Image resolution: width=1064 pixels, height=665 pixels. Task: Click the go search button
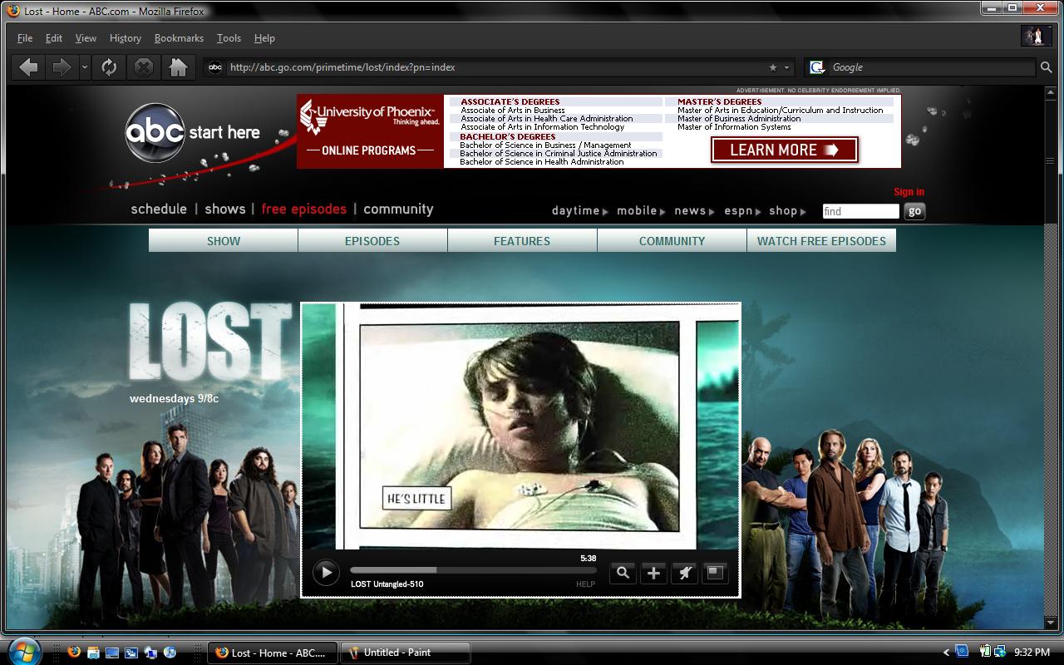pyautogui.click(x=914, y=211)
